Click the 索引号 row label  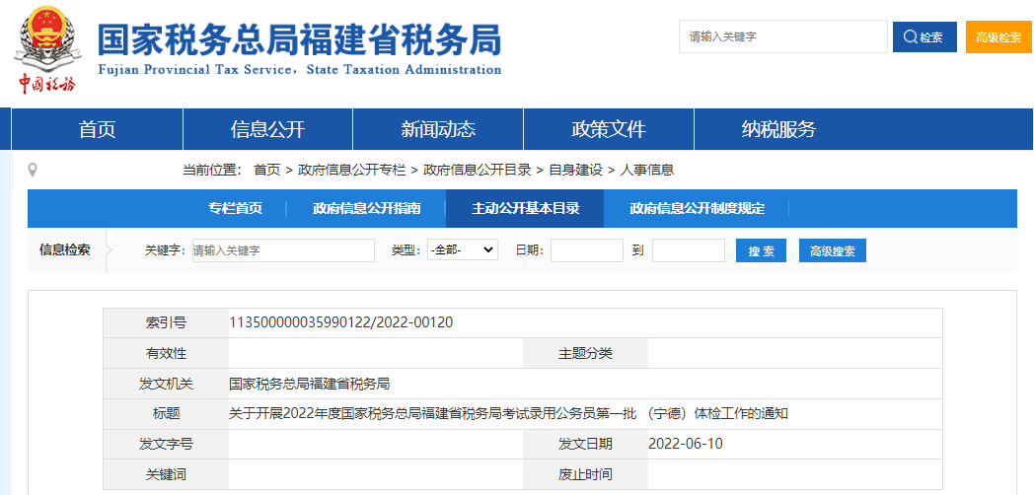click(166, 323)
